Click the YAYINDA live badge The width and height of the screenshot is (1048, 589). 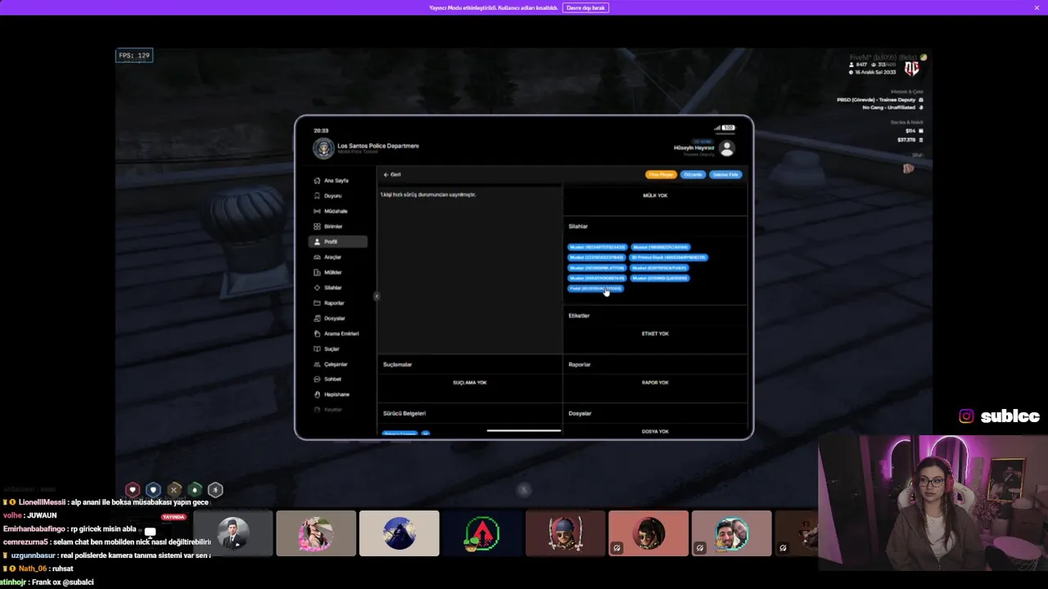[174, 517]
